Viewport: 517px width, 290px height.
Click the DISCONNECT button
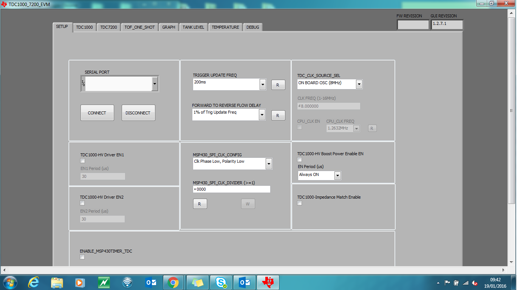138,113
